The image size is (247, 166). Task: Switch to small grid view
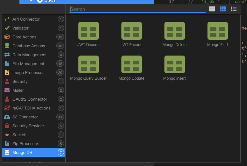tap(223, 9)
